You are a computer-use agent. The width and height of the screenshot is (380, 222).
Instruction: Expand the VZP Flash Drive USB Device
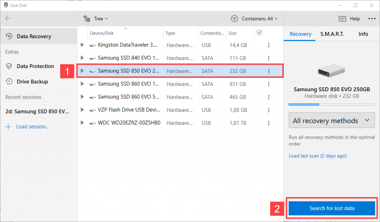click(x=82, y=110)
